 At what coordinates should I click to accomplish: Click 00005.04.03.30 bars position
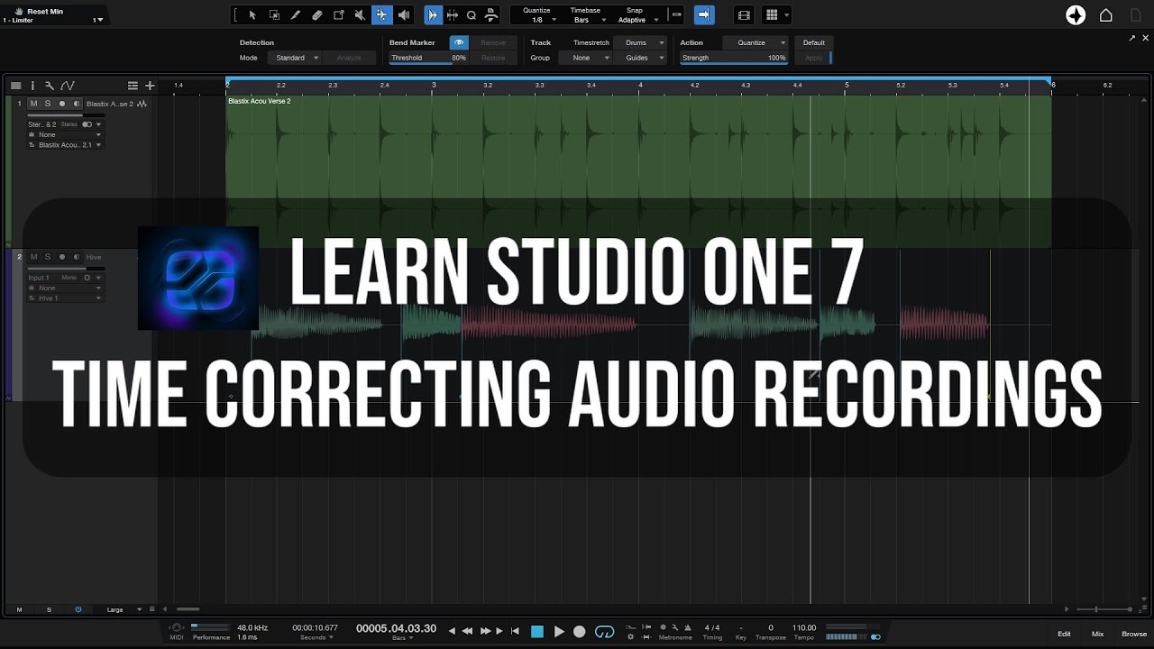(x=396, y=628)
